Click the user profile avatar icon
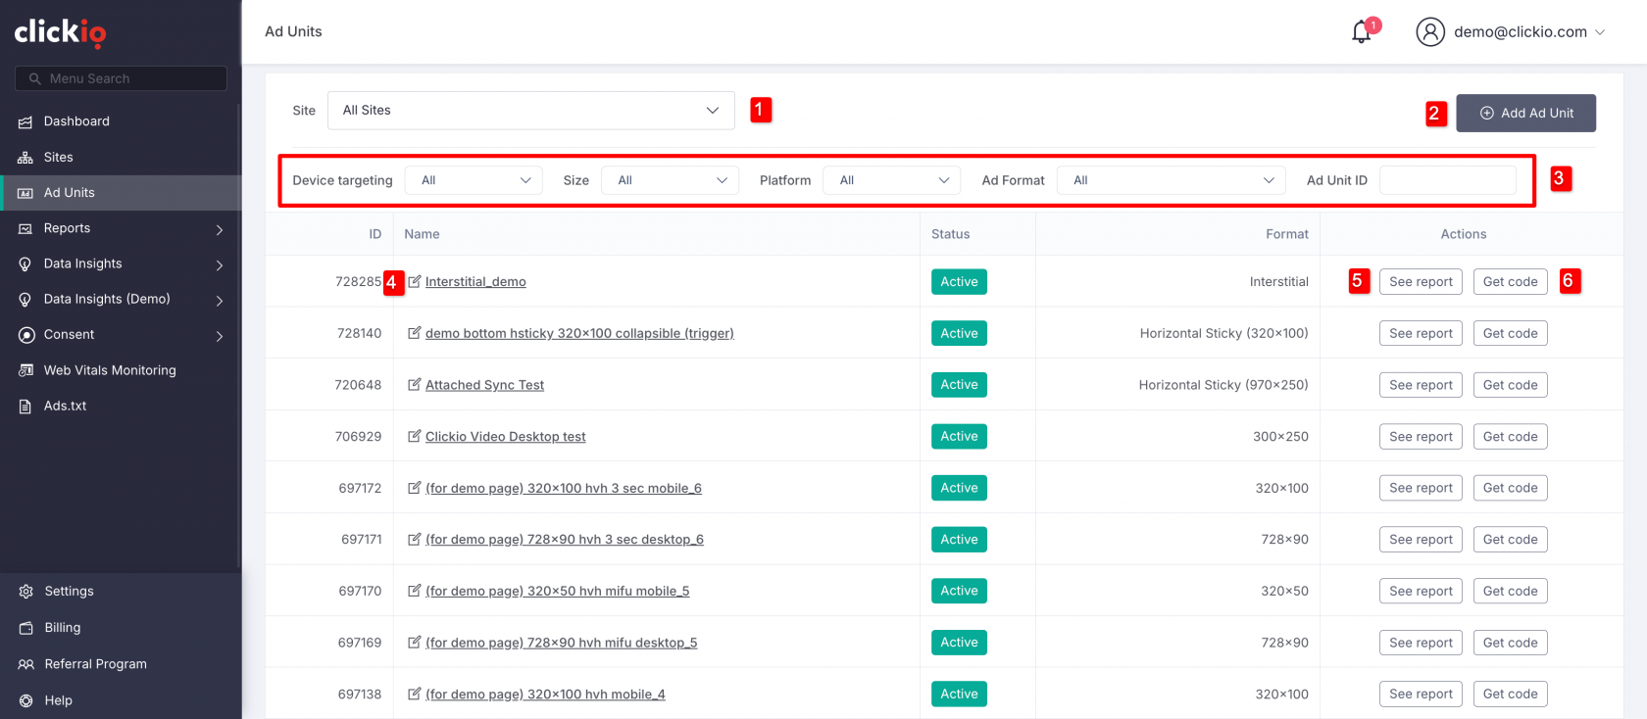 (1430, 32)
